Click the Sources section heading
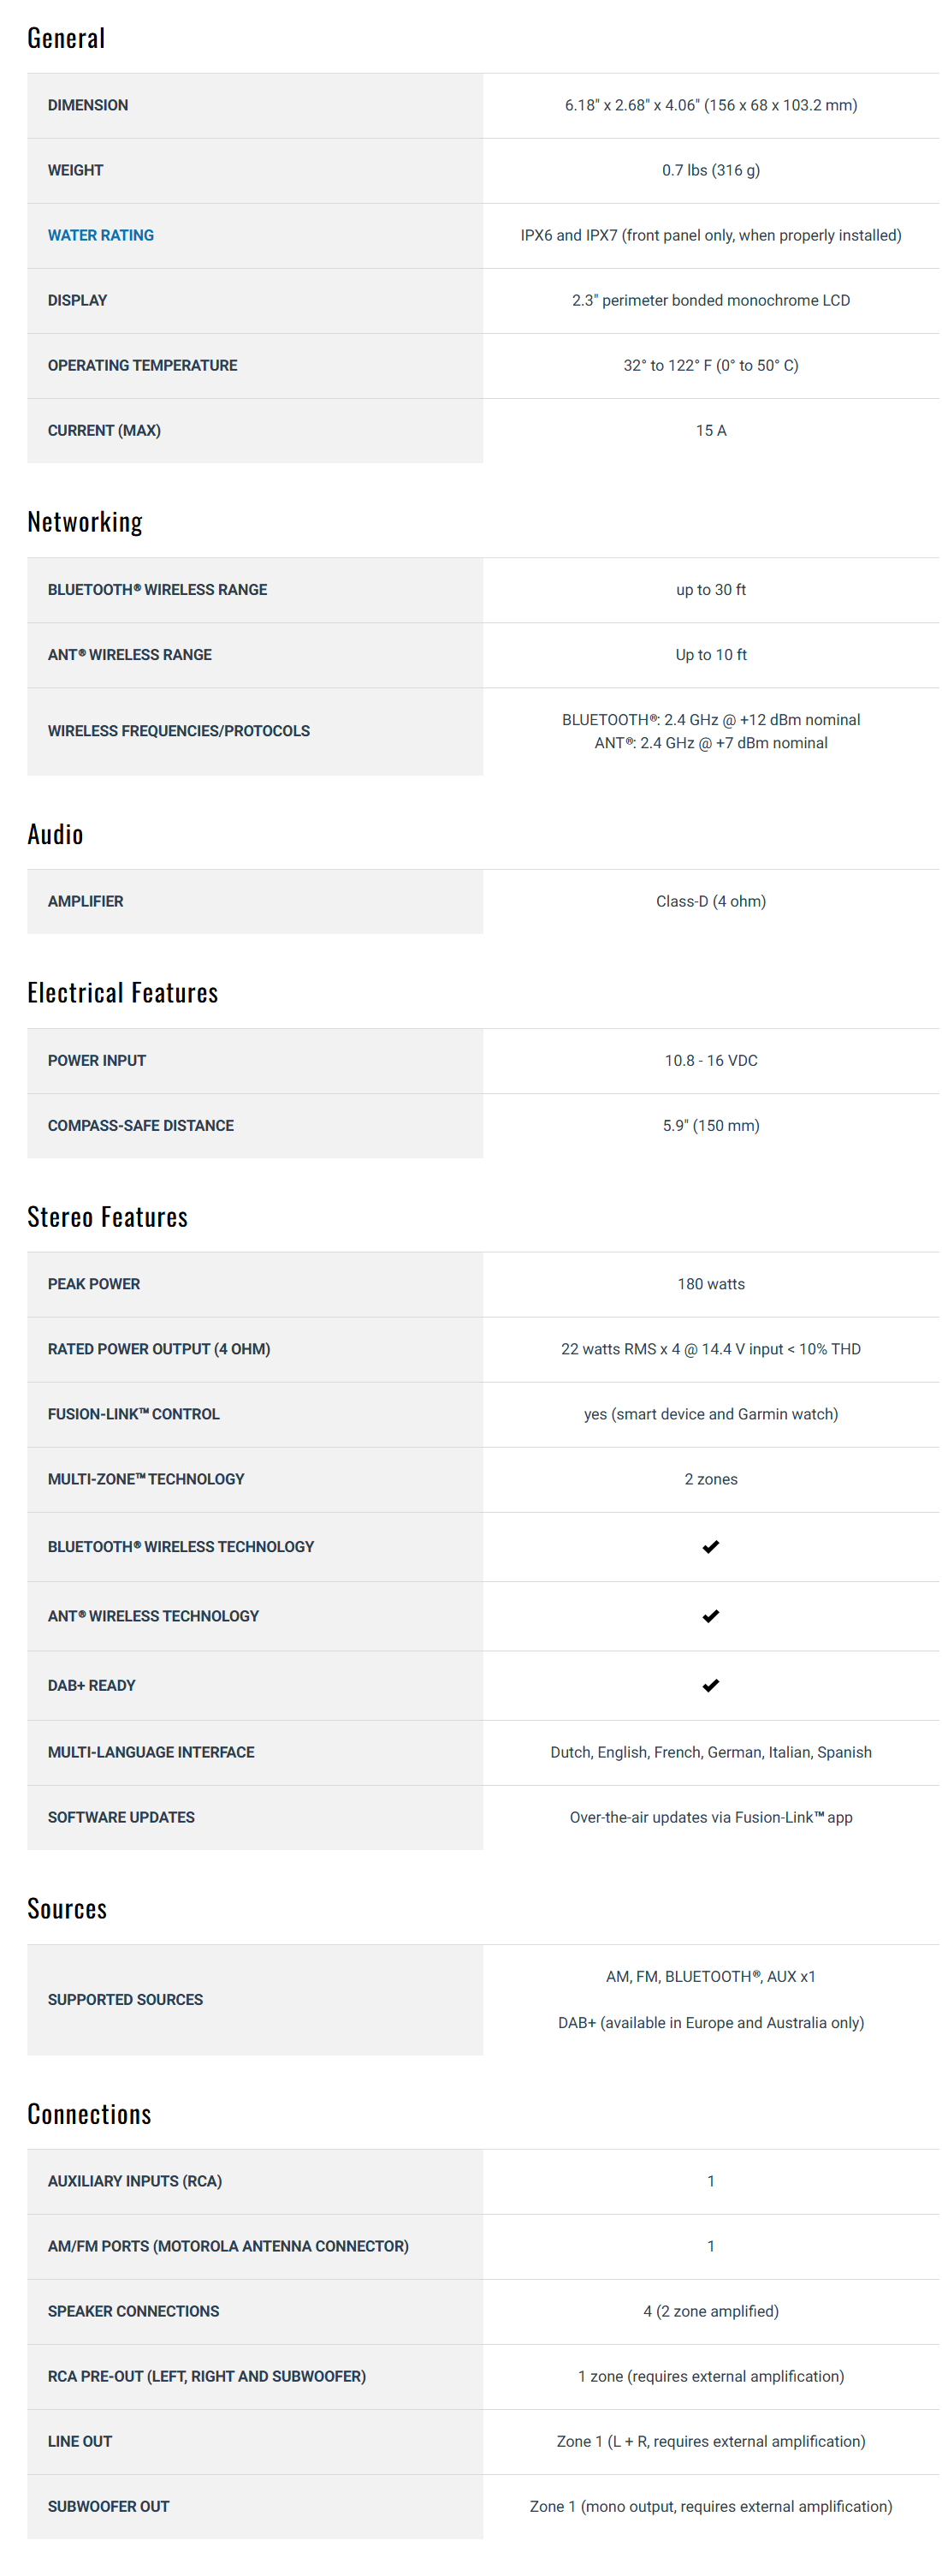Screen dimensions: 942x2576 point(67,1909)
